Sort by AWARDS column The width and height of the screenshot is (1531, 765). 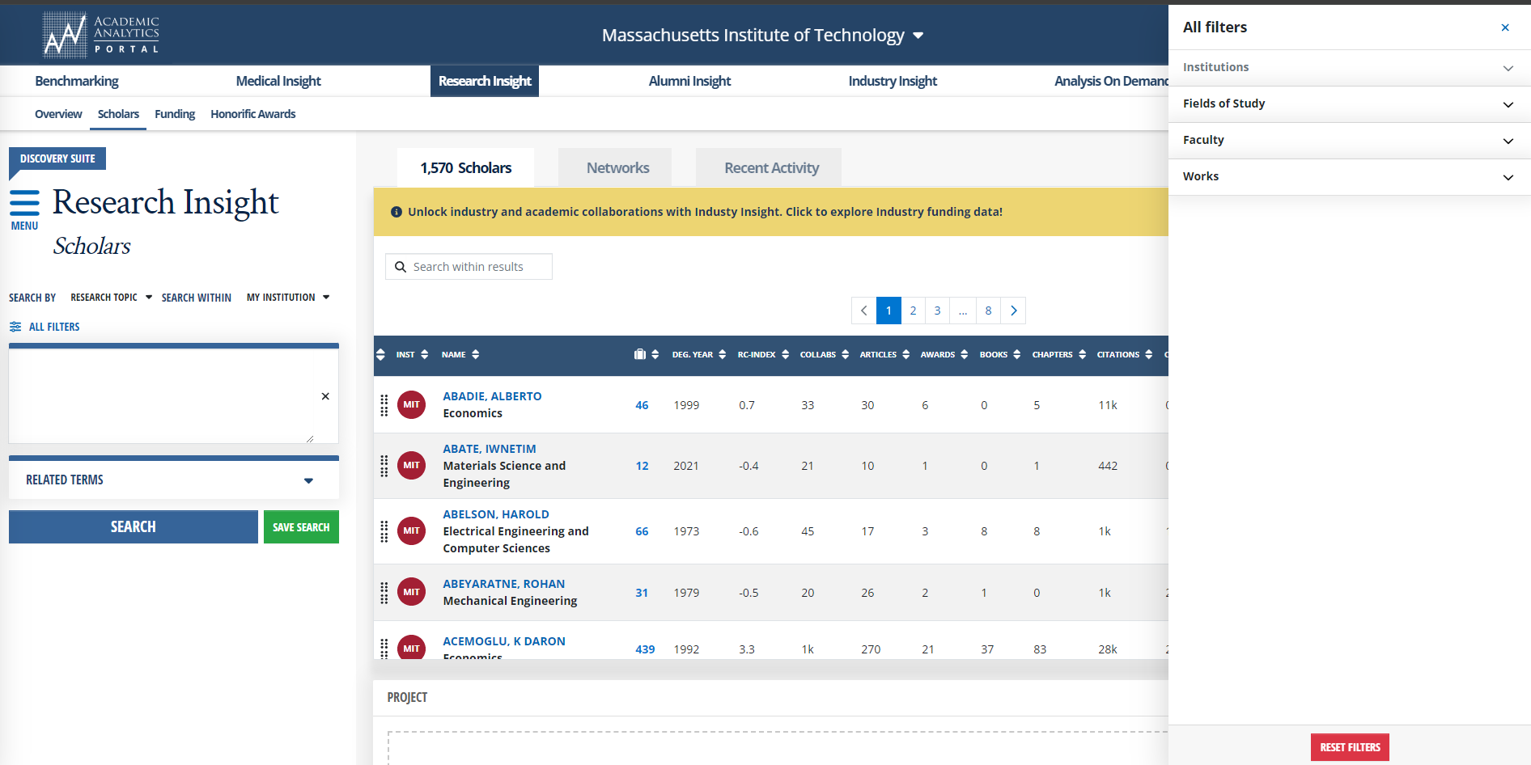point(944,354)
